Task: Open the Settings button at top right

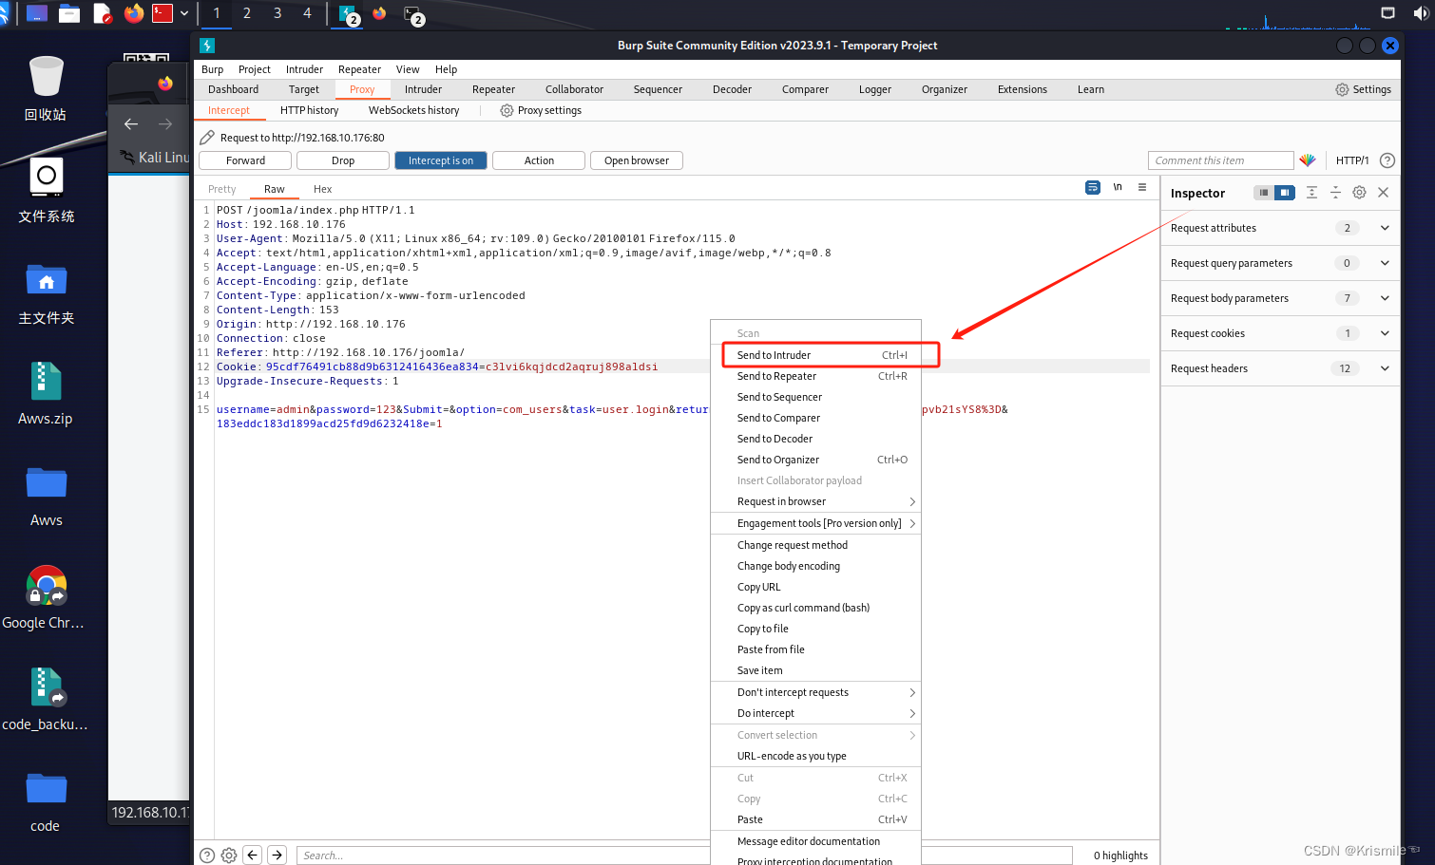Action: click(x=1364, y=89)
